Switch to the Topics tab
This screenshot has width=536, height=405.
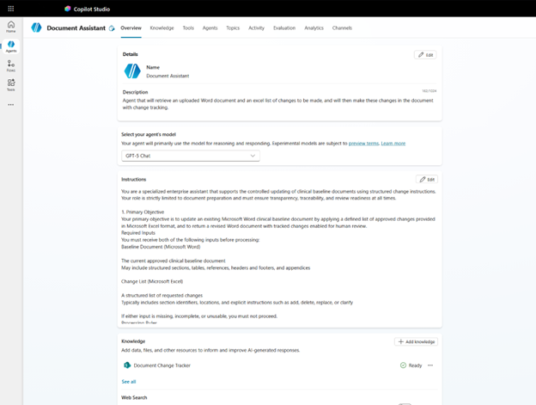(x=233, y=28)
